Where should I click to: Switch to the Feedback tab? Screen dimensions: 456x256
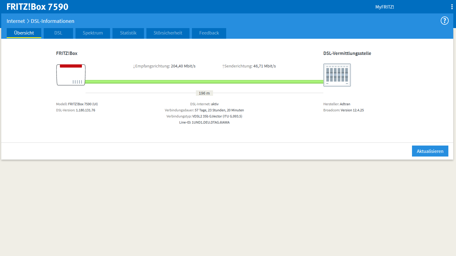coord(209,33)
